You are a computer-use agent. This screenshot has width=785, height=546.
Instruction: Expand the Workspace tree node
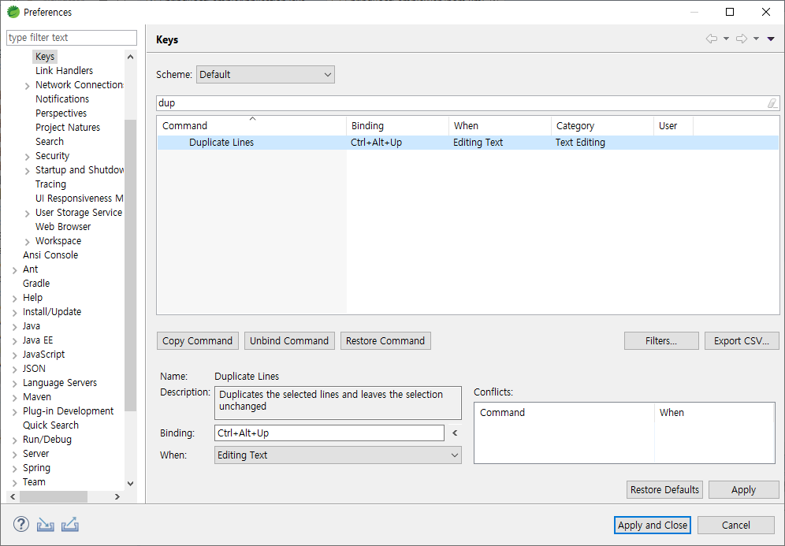tap(27, 242)
